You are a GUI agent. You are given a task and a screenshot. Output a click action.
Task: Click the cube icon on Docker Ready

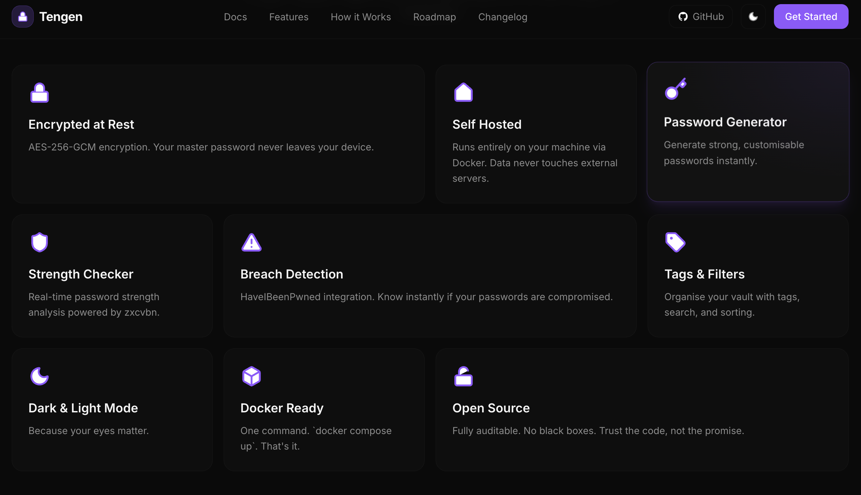[251, 376]
